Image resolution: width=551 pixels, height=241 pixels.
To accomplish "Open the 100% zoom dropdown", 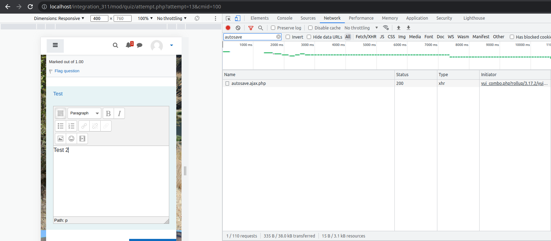I will (145, 18).
